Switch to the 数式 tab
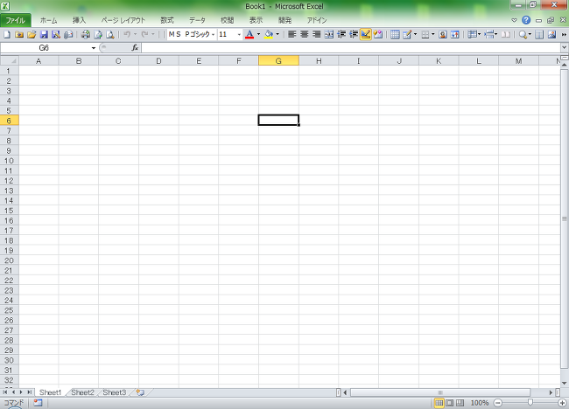 (x=167, y=20)
